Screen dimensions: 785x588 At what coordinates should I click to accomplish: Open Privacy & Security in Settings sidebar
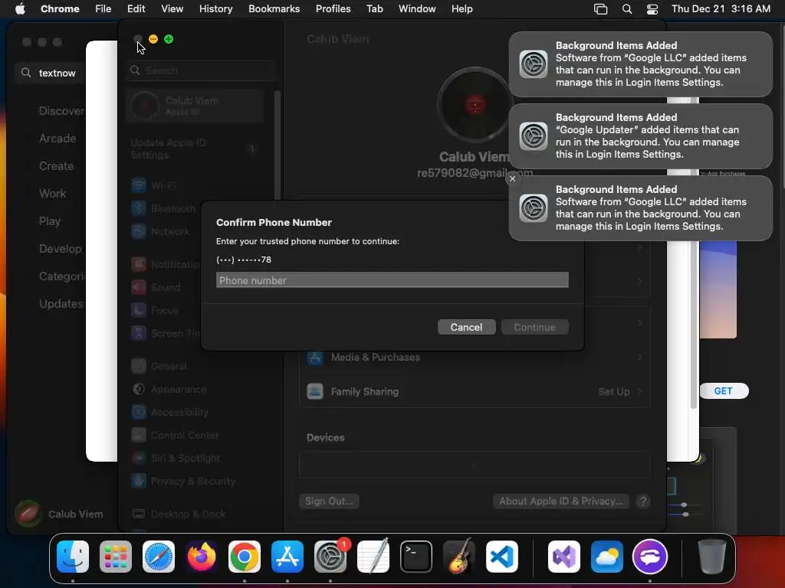click(182, 481)
